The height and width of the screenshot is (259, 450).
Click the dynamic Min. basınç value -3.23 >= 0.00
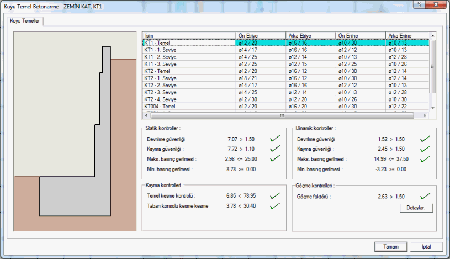point(391,169)
